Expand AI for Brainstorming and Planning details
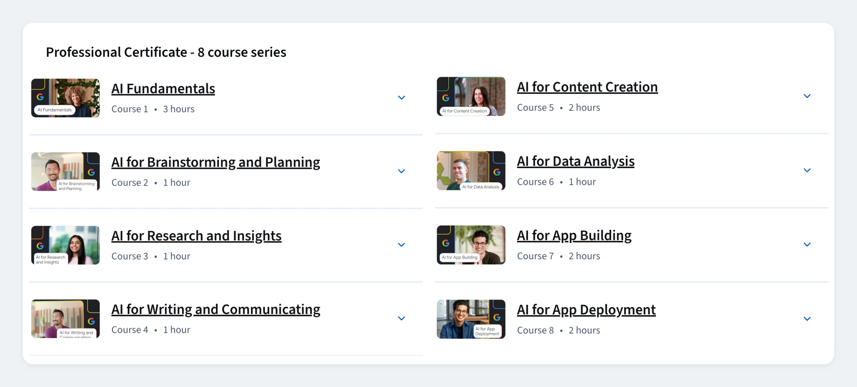The width and height of the screenshot is (857, 387). point(401,171)
